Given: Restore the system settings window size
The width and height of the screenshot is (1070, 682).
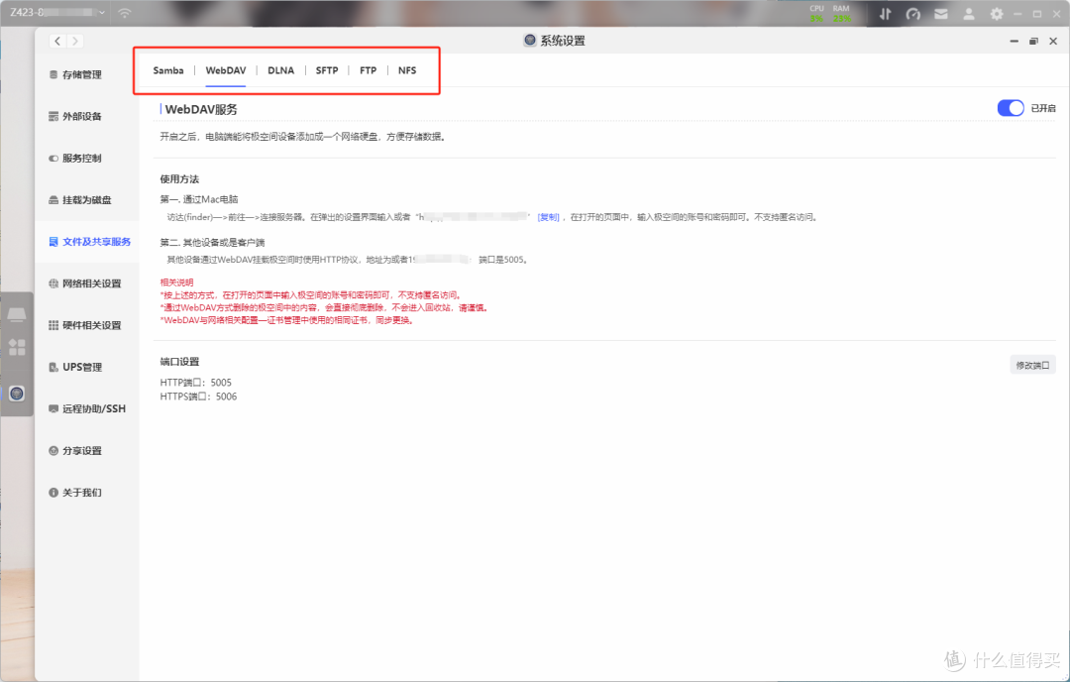Looking at the screenshot, I should [x=1033, y=41].
